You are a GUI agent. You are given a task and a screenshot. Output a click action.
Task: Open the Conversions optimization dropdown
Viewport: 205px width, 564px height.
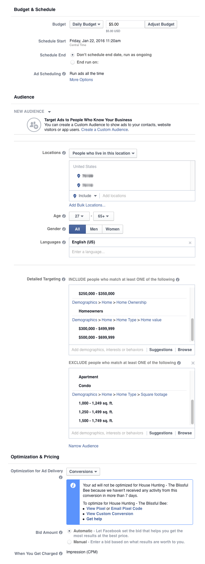tap(83, 472)
